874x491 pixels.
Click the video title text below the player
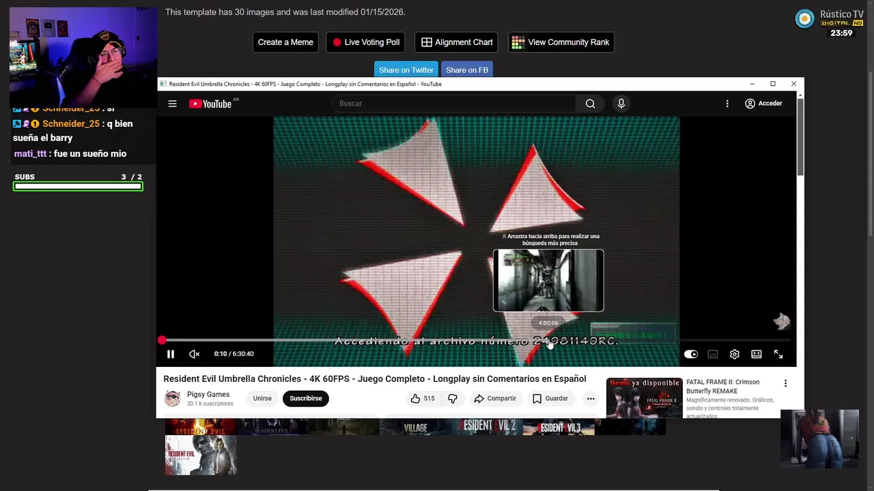click(374, 378)
